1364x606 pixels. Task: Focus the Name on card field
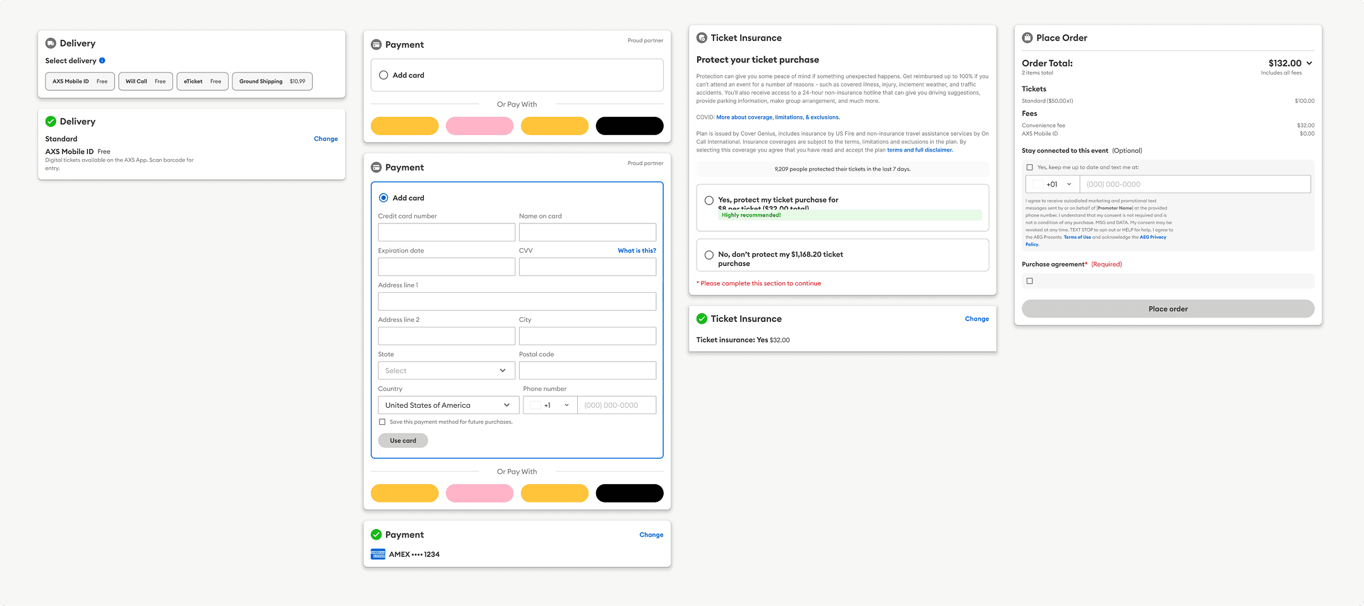(x=587, y=232)
